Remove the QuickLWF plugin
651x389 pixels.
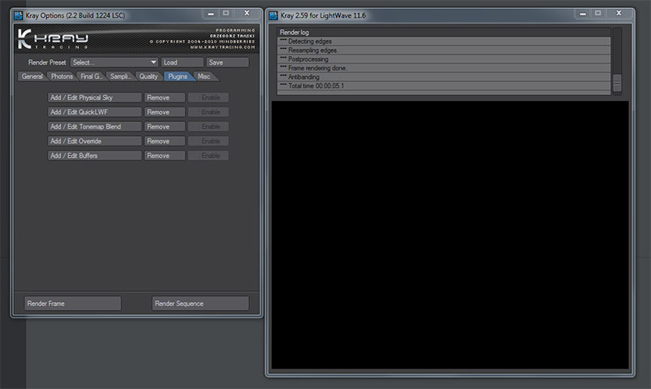tap(164, 112)
